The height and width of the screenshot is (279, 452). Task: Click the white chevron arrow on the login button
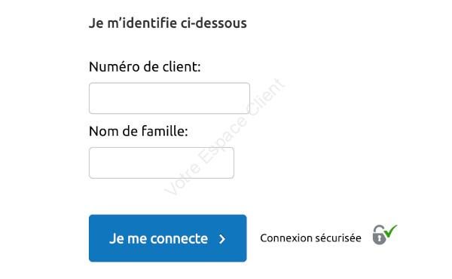pyautogui.click(x=221, y=239)
